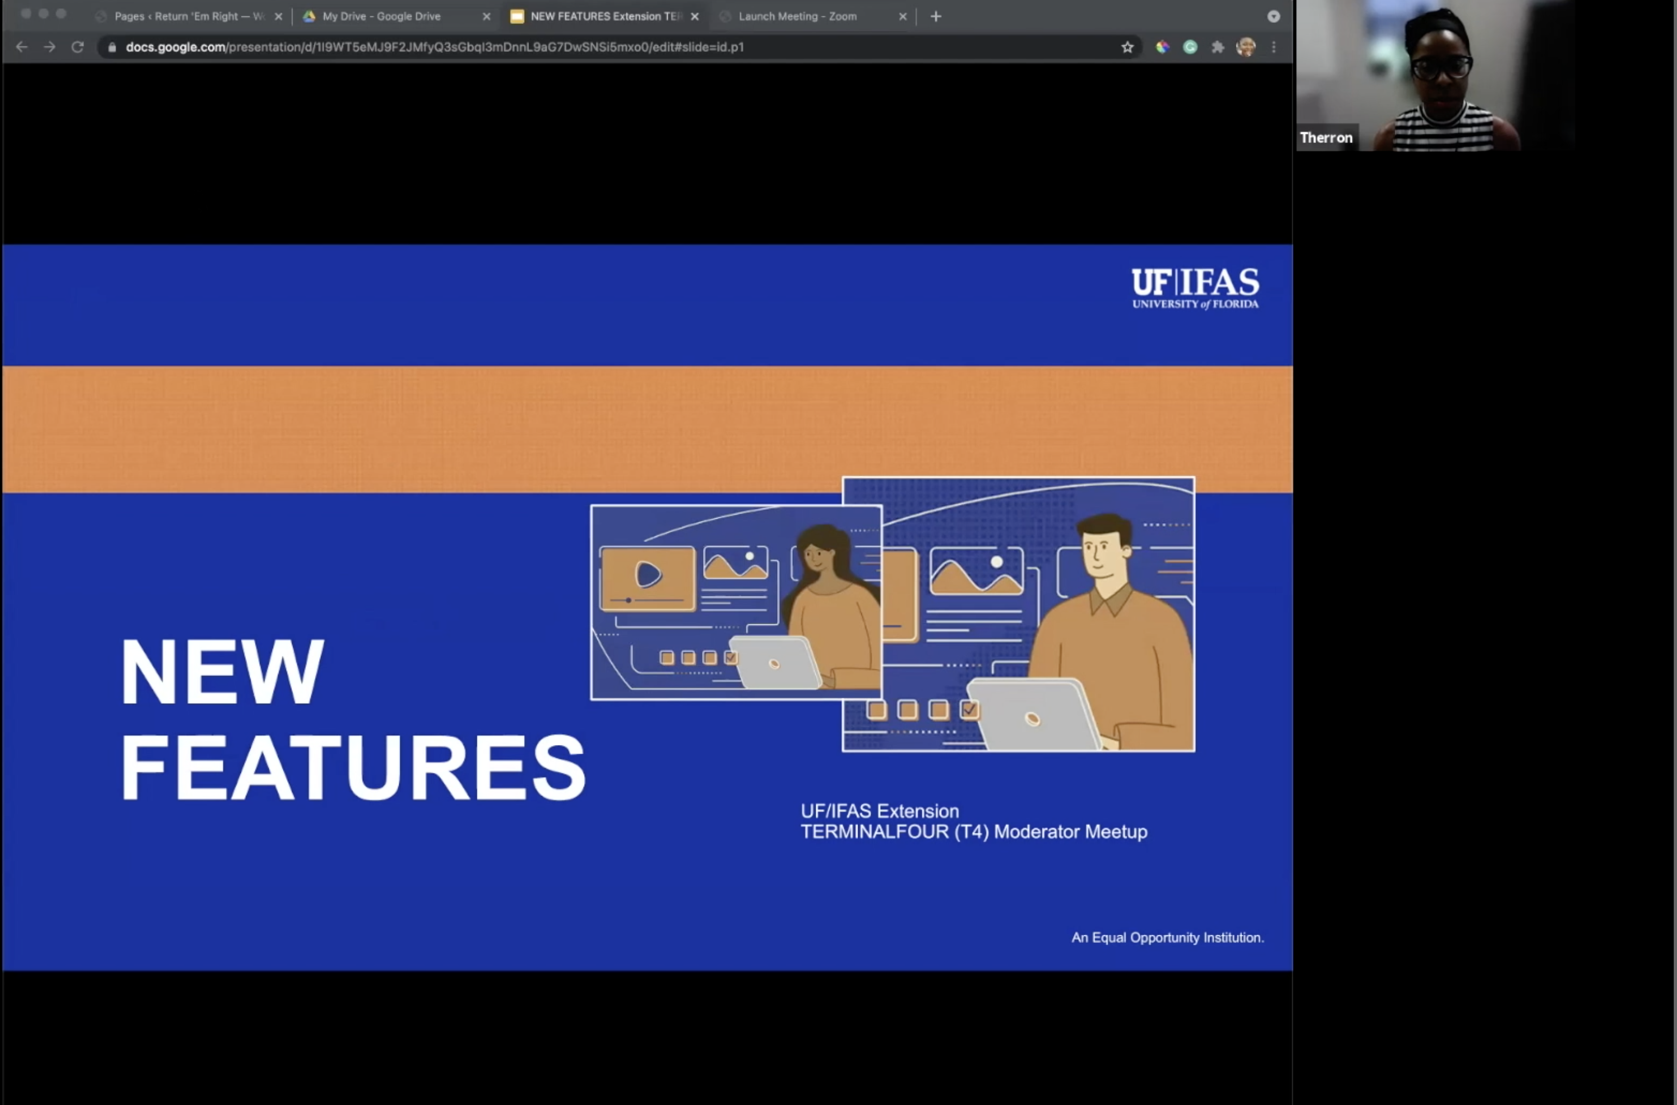Click the browser forward arrow
Viewport: 1677px width, 1105px height.
(x=49, y=47)
